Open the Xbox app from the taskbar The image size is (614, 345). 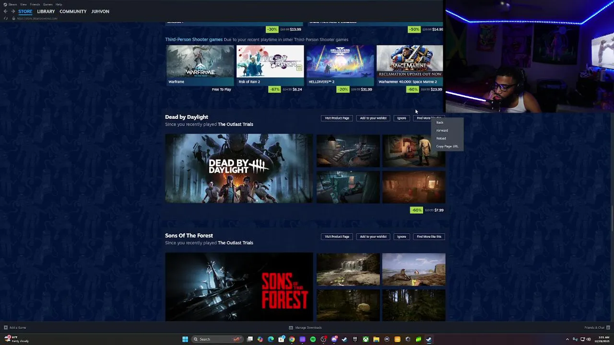tap(366, 339)
